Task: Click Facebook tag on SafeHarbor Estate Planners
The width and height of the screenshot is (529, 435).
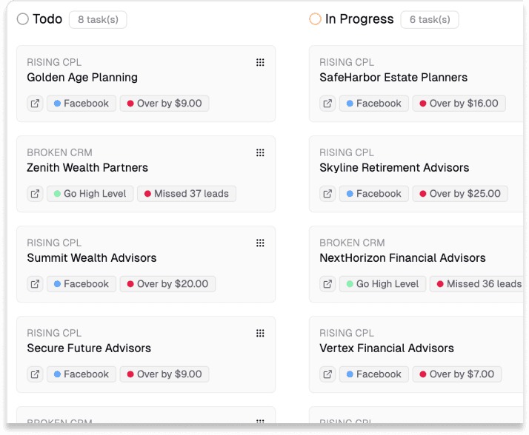Action: (373, 104)
